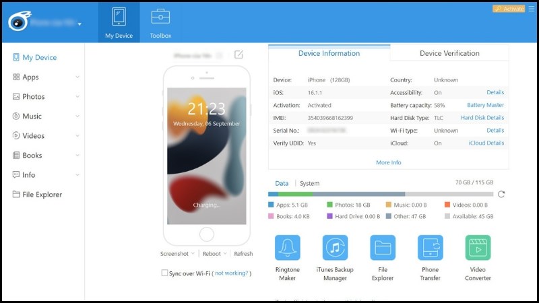
Task: Click the More Info link
Action: click(388, 162)
